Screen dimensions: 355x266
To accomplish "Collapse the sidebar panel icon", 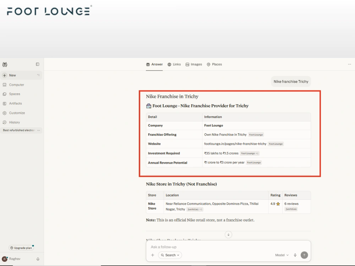I will pyautogui.click(x=38, y=64).
